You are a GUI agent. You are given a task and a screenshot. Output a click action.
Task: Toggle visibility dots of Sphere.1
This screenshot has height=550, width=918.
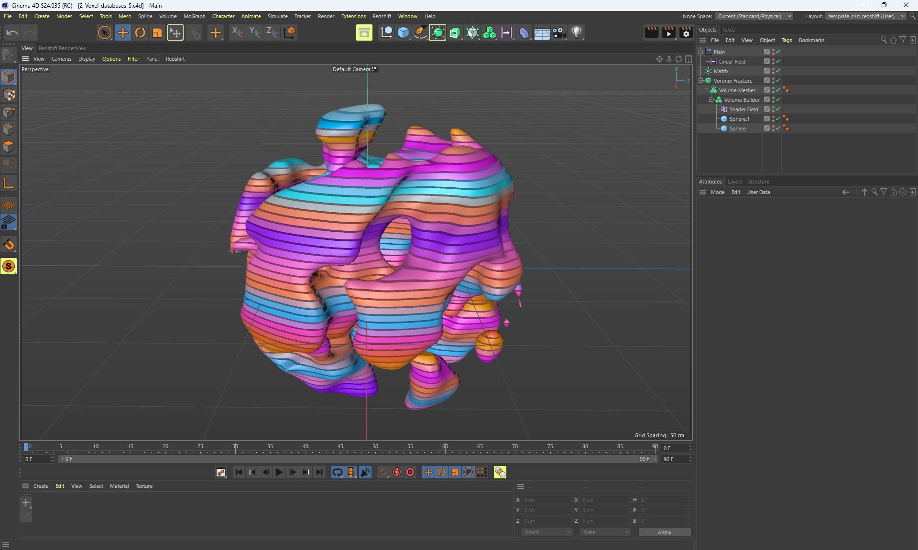click(x=773, y=119)
